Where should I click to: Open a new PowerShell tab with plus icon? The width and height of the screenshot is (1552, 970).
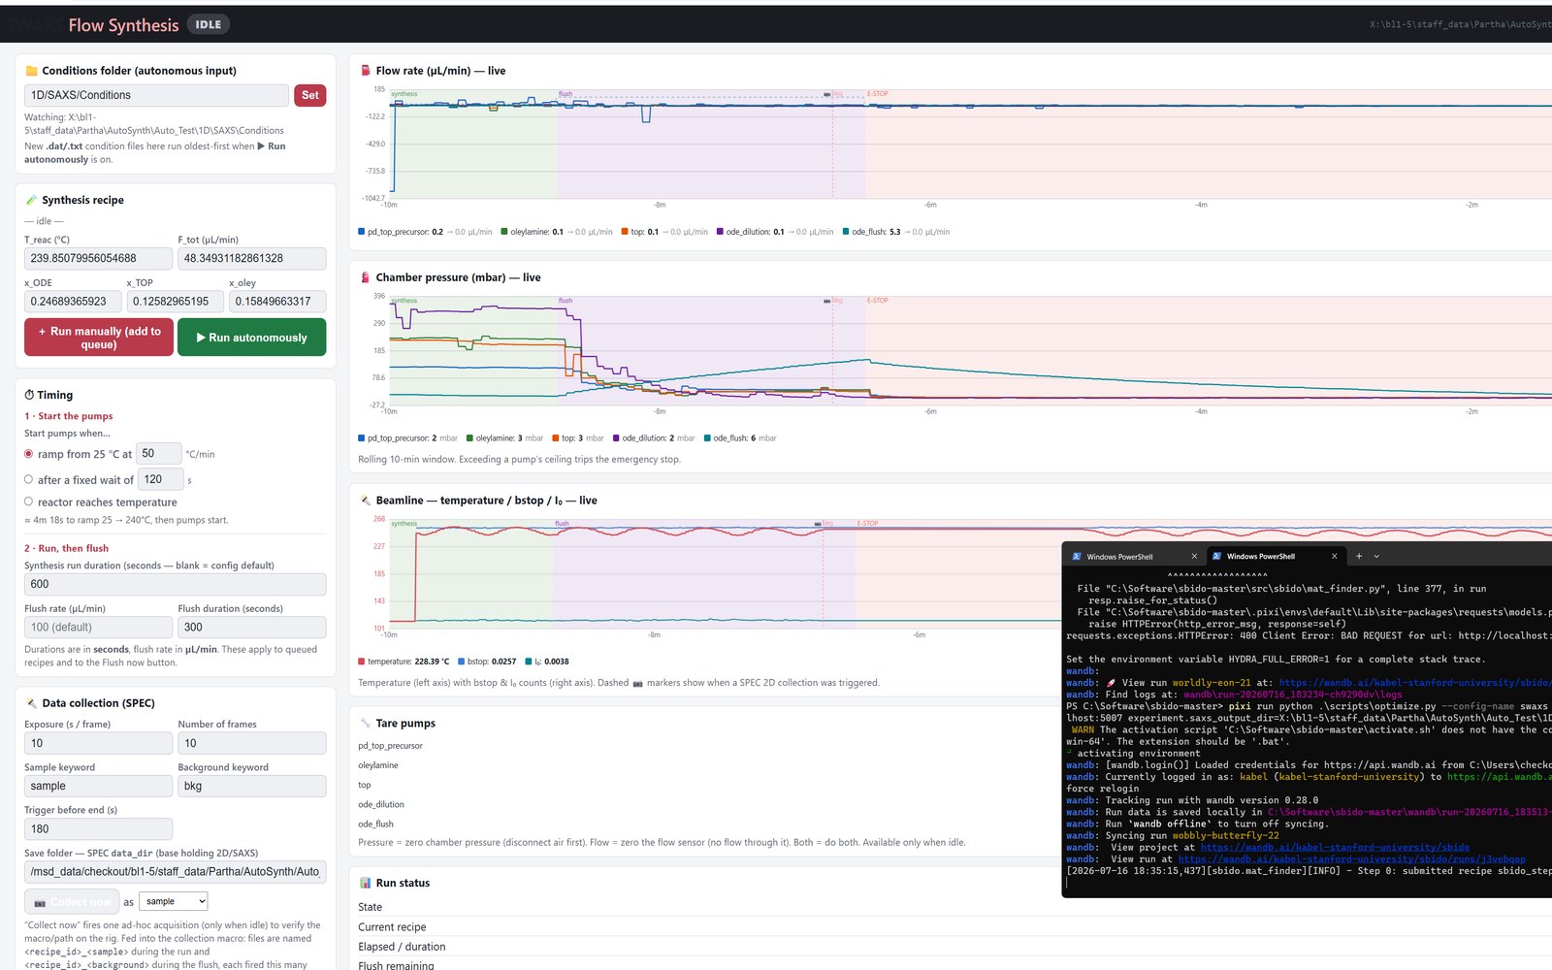pyautogui.click(x=1359, y=557)
